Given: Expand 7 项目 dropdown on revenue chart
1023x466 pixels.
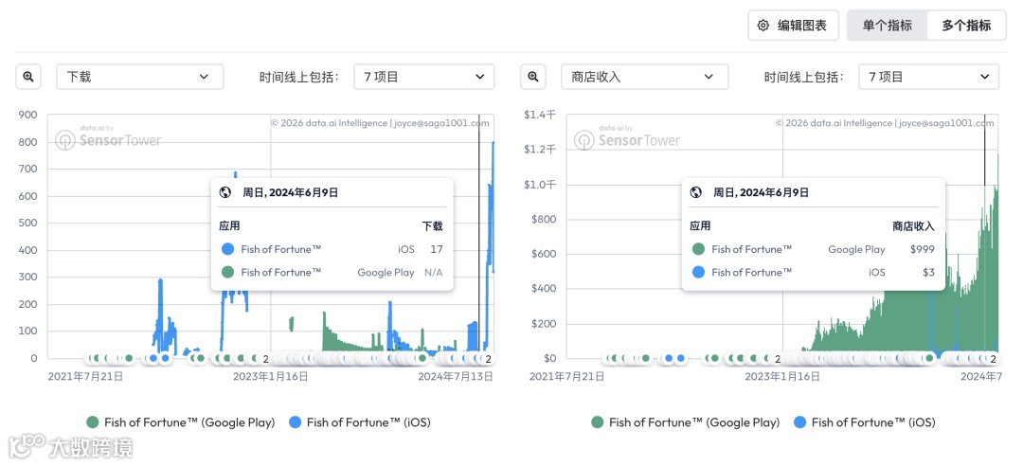Looking at the screenshot, I should [929, 77].
